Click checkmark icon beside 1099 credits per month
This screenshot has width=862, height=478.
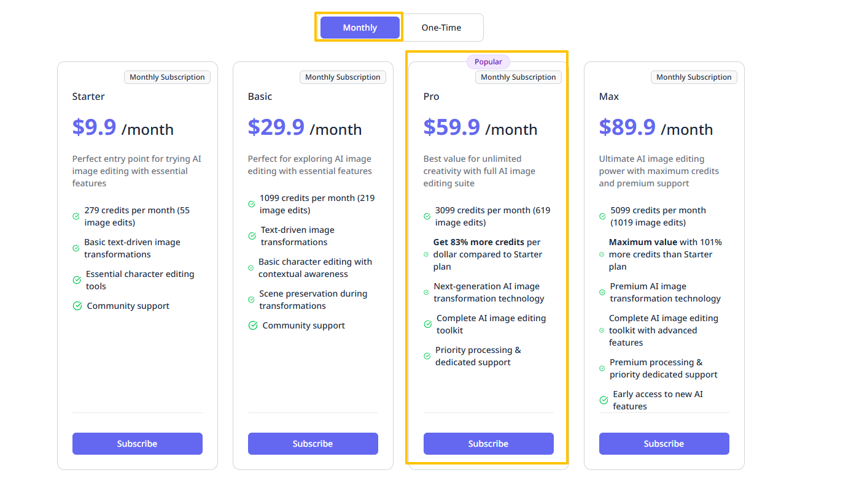click(x=252, y=204)
